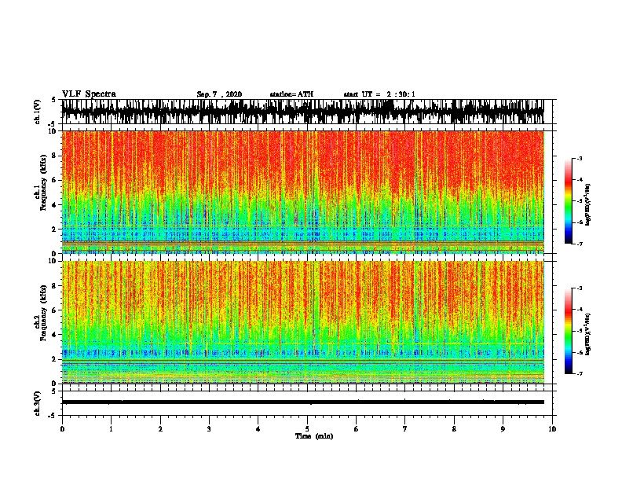
Task: Click the "2" kHz tick on ch.2 spectrogram
Action: (x=55, y=359)
